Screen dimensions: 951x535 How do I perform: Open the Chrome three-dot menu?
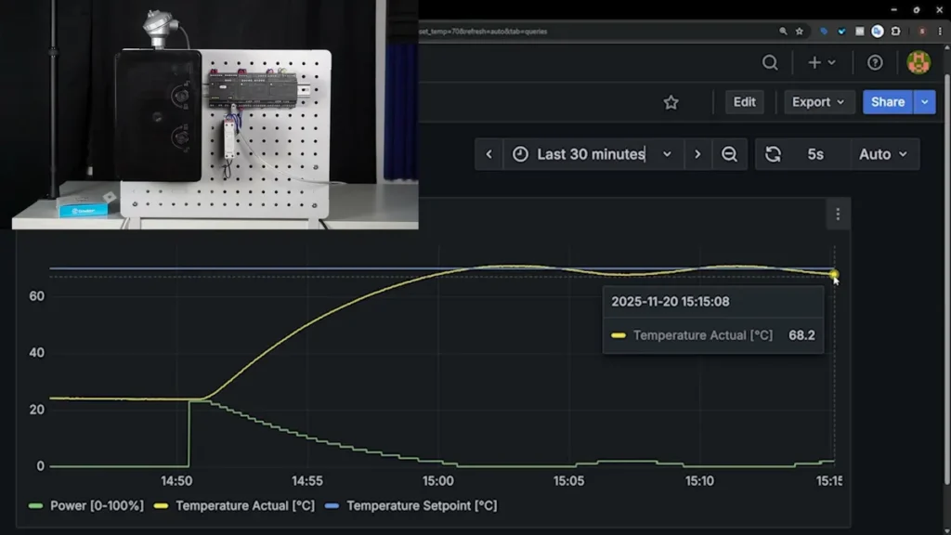pos(940,32)
